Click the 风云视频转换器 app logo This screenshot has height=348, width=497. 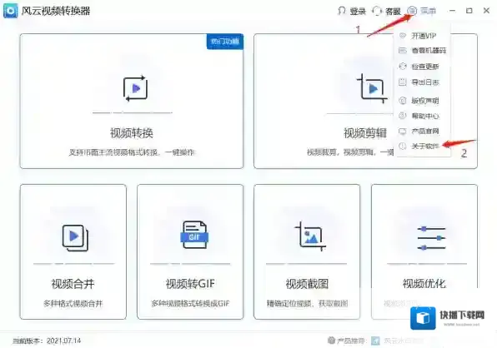11,11
